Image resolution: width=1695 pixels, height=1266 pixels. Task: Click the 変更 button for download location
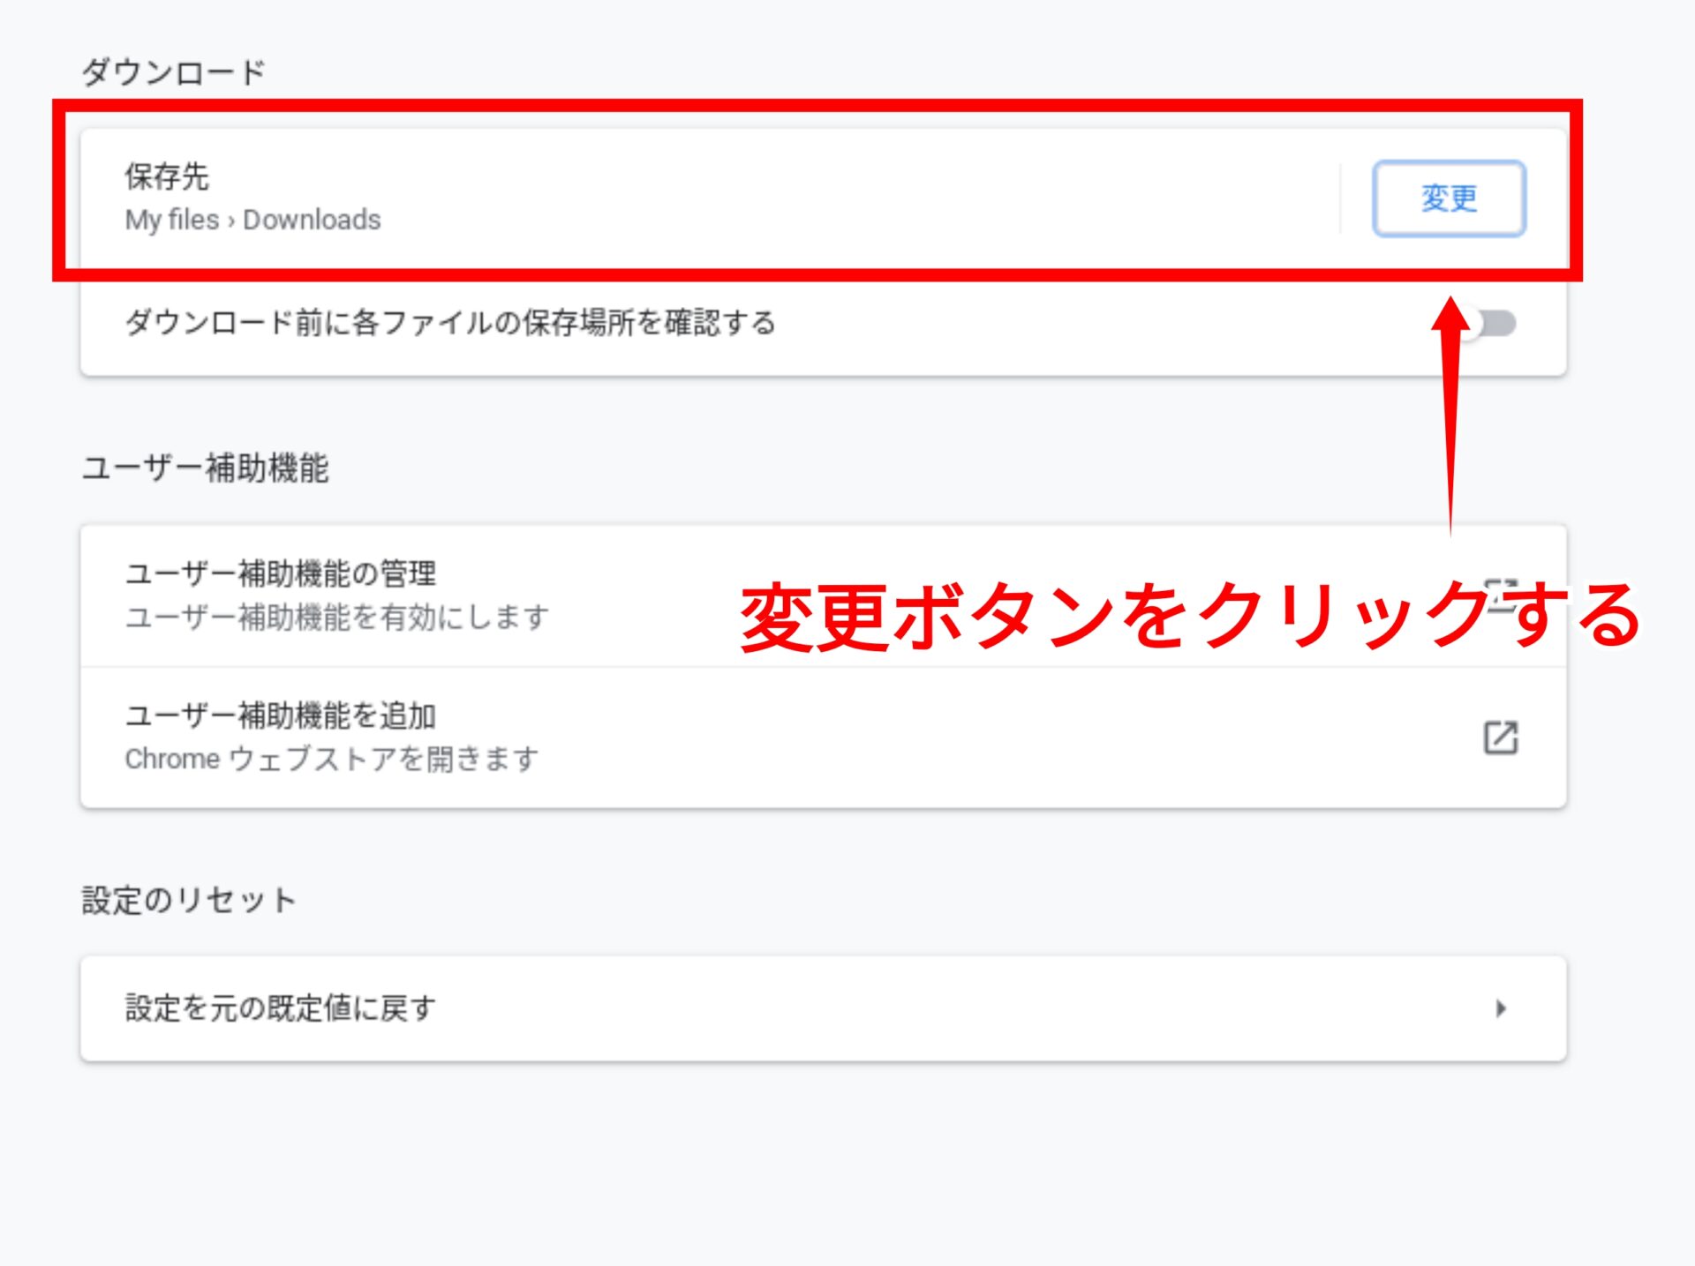(x=1448, y=199)
